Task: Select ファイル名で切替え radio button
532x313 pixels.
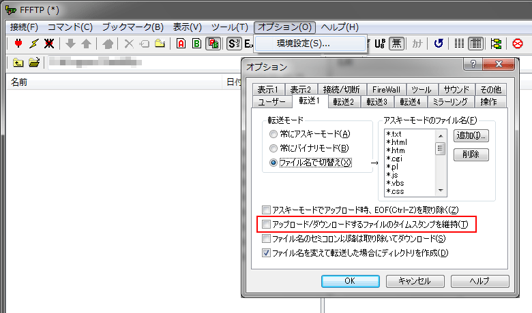Action: click(x=273, y=163)
